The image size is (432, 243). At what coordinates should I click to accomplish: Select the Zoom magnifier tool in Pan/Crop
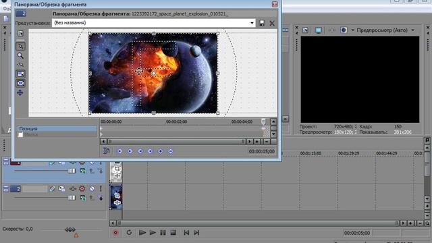(x=20, y=55)
